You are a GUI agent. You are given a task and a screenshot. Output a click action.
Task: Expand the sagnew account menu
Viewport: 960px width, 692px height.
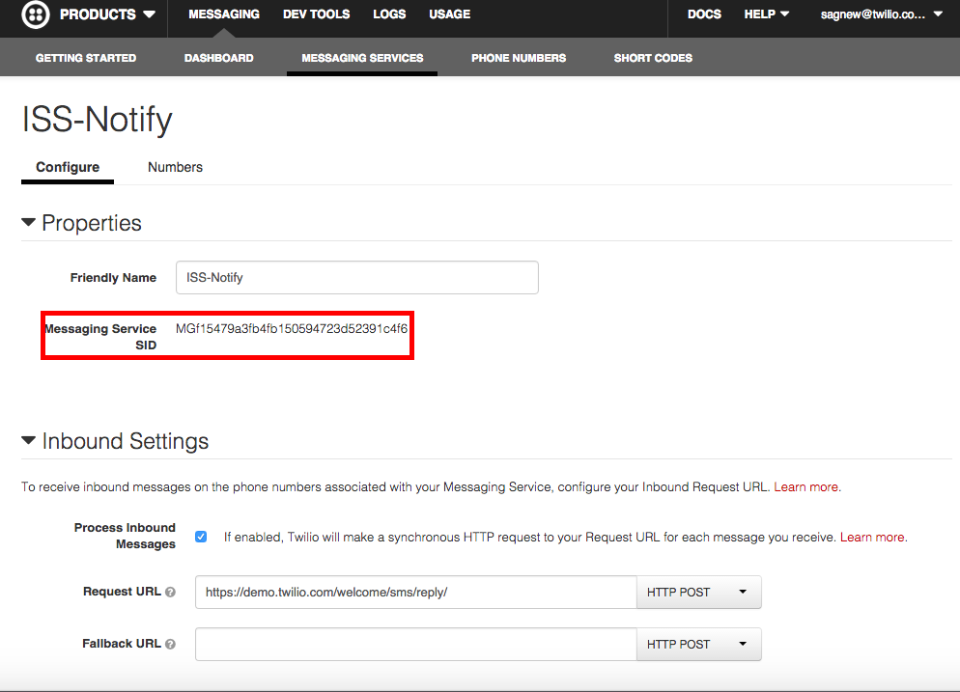tap(881, 14)
